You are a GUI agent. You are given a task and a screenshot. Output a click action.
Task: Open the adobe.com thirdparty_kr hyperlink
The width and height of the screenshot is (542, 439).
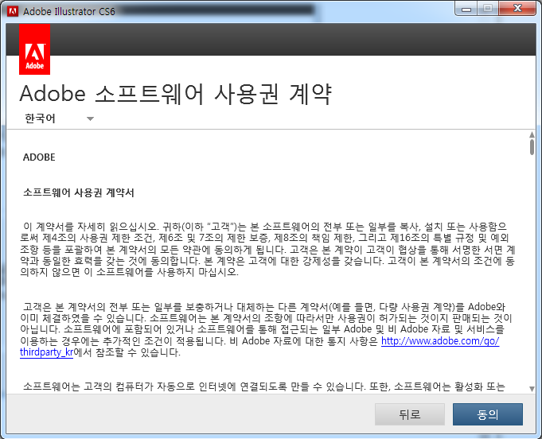(439, 341)
